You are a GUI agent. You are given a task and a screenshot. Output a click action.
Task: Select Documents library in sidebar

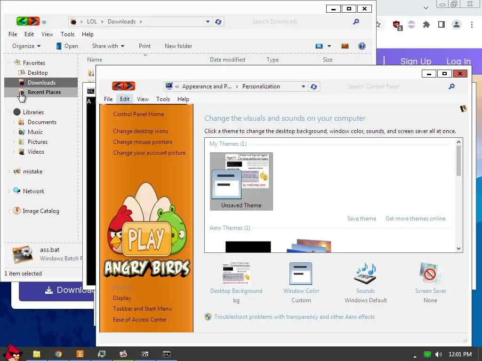tap(42, 122)
